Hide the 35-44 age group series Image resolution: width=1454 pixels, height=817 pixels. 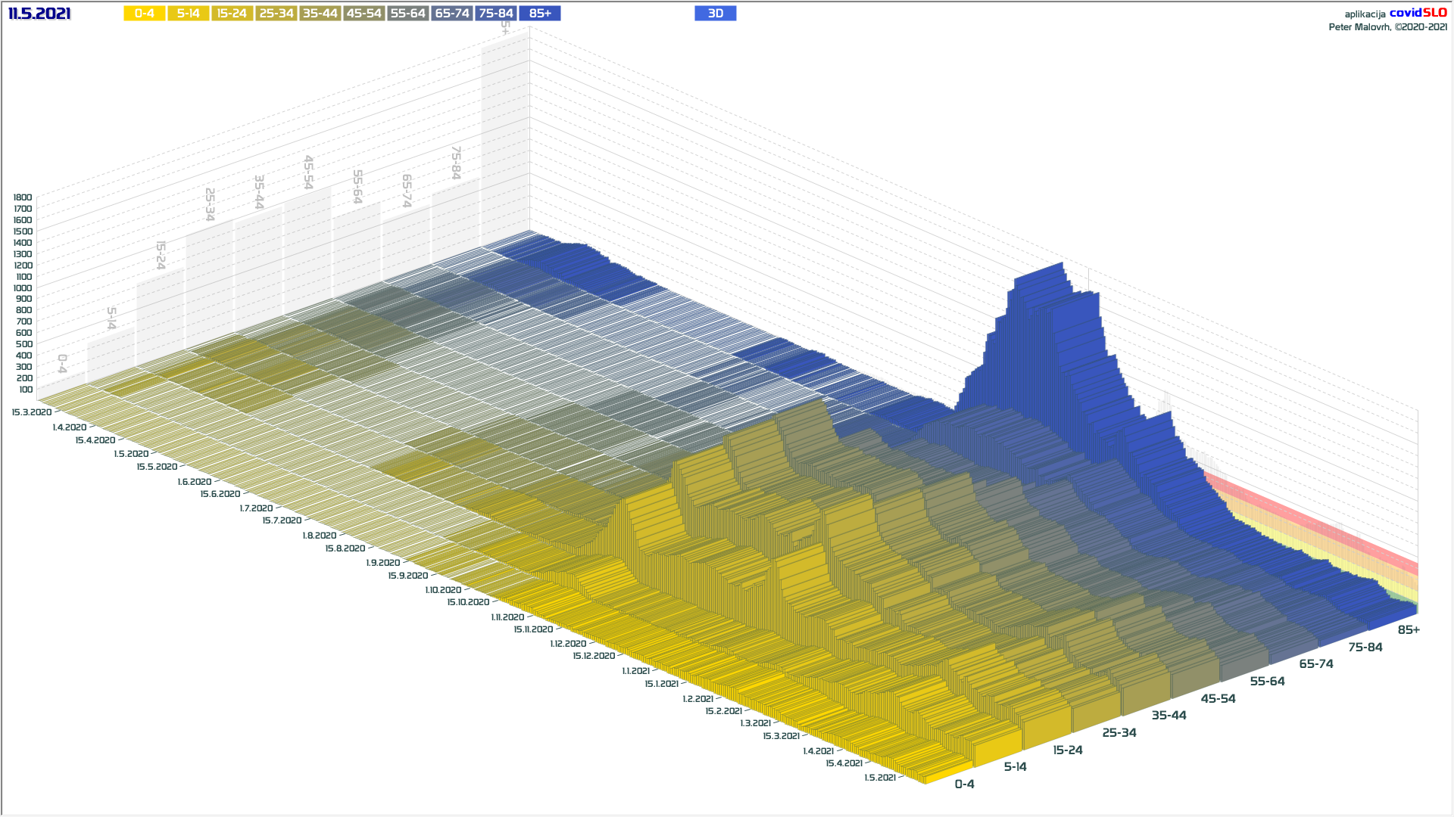coord(320,14)
